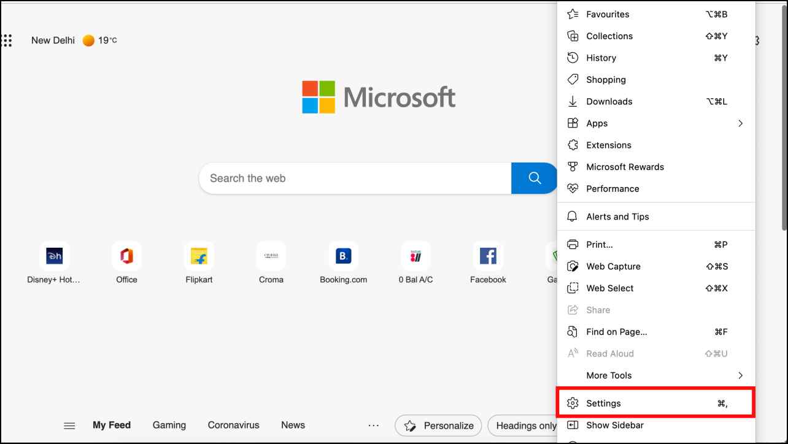Choose Extensions from the menu
Screen dimensions: 788x444
(656, 145)
